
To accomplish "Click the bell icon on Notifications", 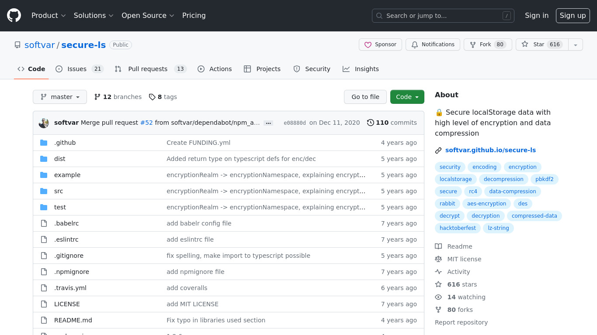I will point(415,44).
